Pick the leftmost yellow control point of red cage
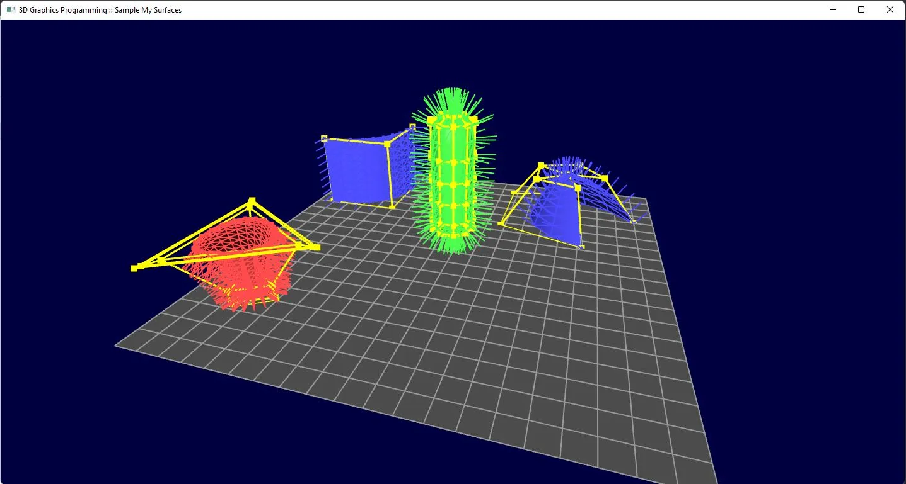The image size is (906, 484). click(x=134, y=269)
